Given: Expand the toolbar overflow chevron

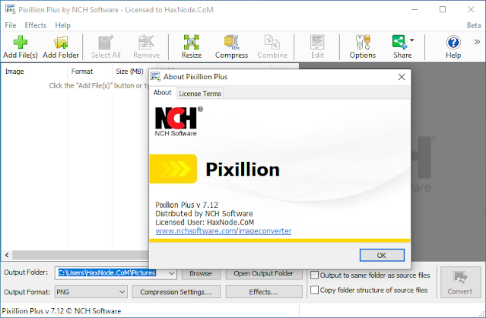Looking at the screenshot, I should [x=477, y=42].
